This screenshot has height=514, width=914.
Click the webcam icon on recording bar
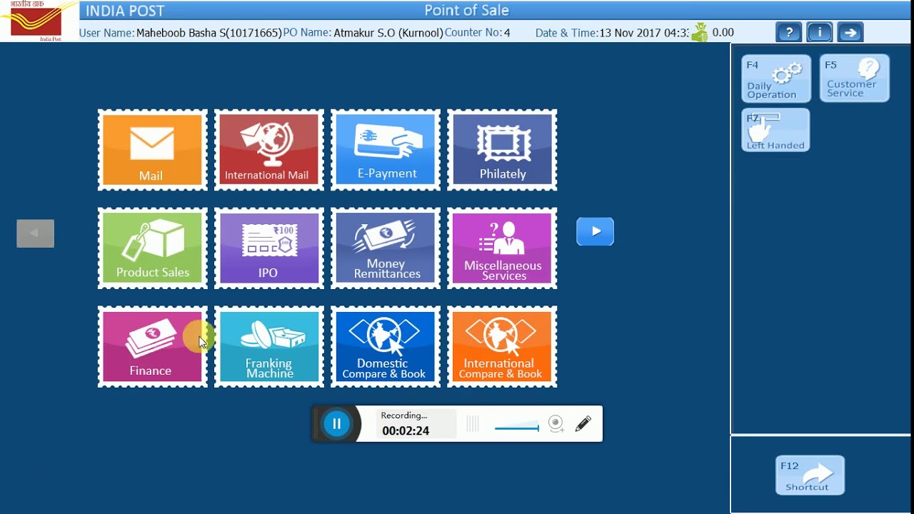tap(556, 424)
